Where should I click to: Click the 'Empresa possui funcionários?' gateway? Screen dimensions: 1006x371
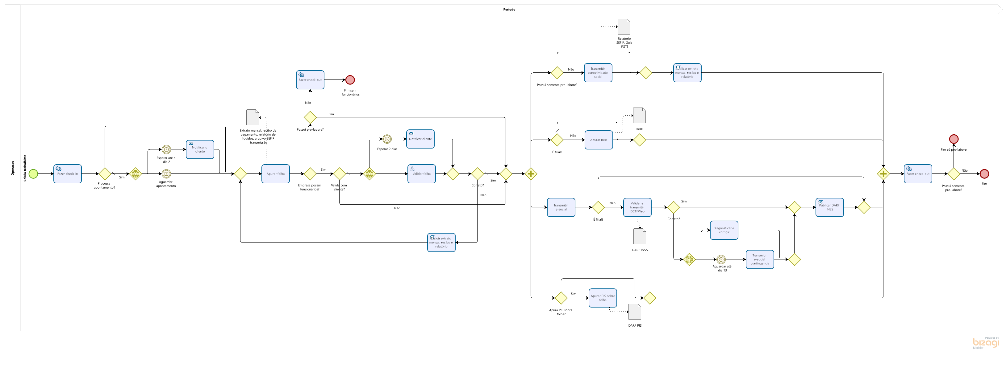tap(310, 174)
